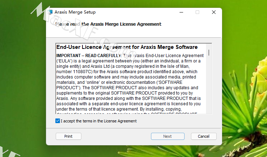Viewport: 267px width, 157px height.
Task: Click the End-User Licence Agreement heading
Action: click(x=127, y=47)
